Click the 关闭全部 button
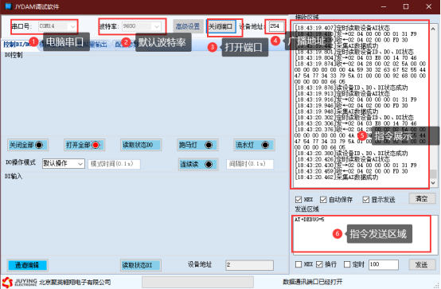Screen dimensions: 441x289 tap(28, 145)
